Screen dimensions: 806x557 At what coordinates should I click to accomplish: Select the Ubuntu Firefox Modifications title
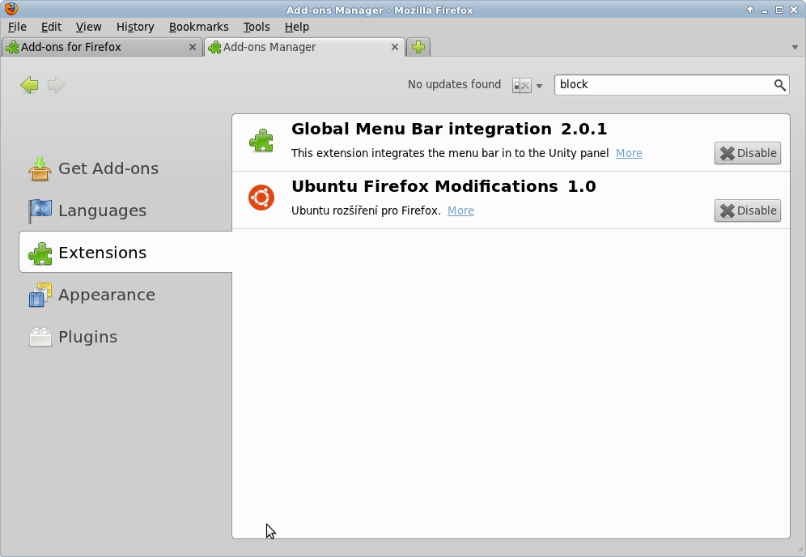click(425, 186)
